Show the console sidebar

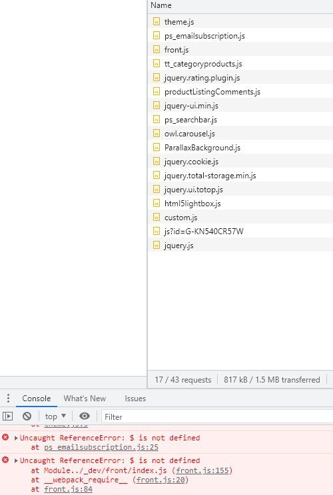(7, 416)
